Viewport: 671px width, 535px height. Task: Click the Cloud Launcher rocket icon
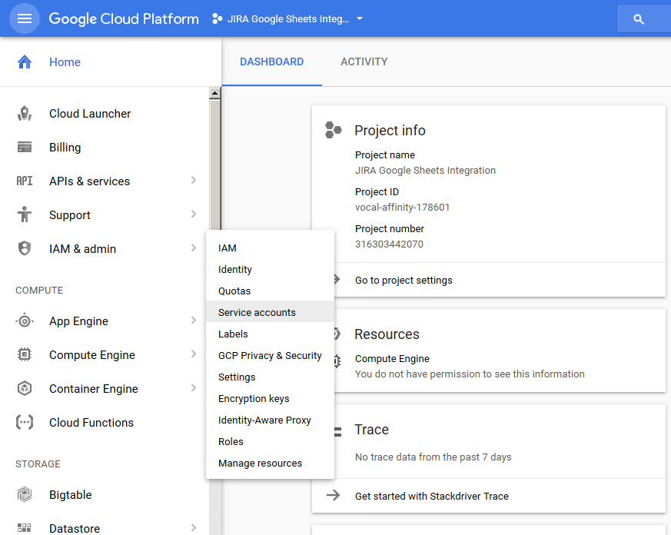coord(25,114)
